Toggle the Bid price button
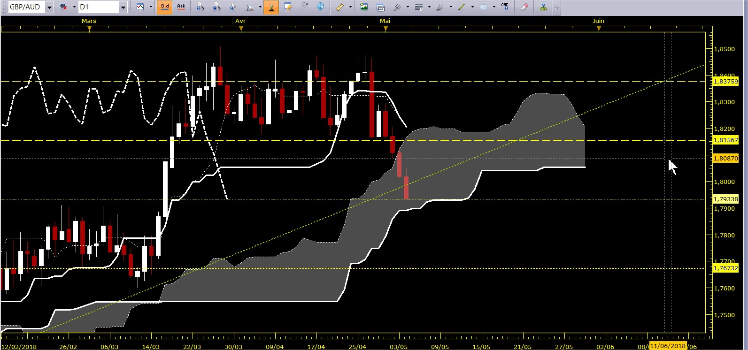This screenshot has height=350, width=748. point(165,7)
